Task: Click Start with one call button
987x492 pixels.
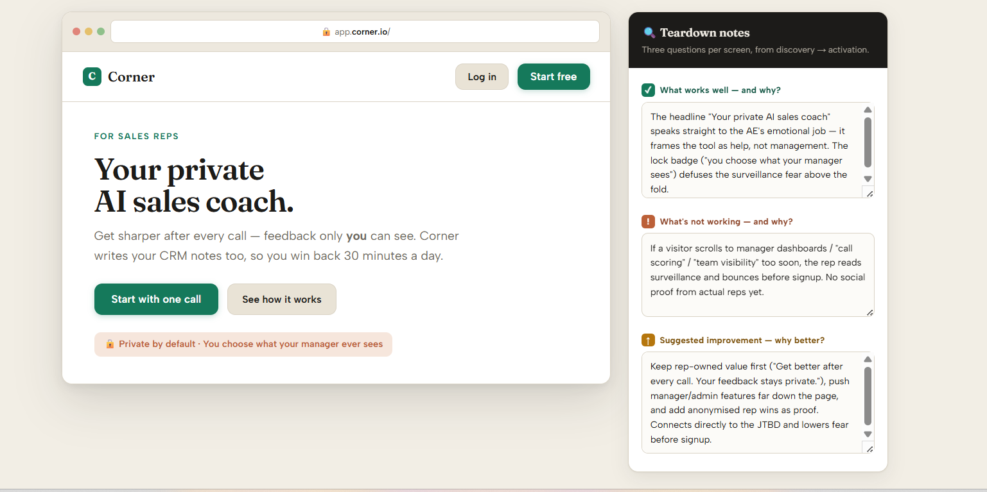Action: [x=156, y=299]
